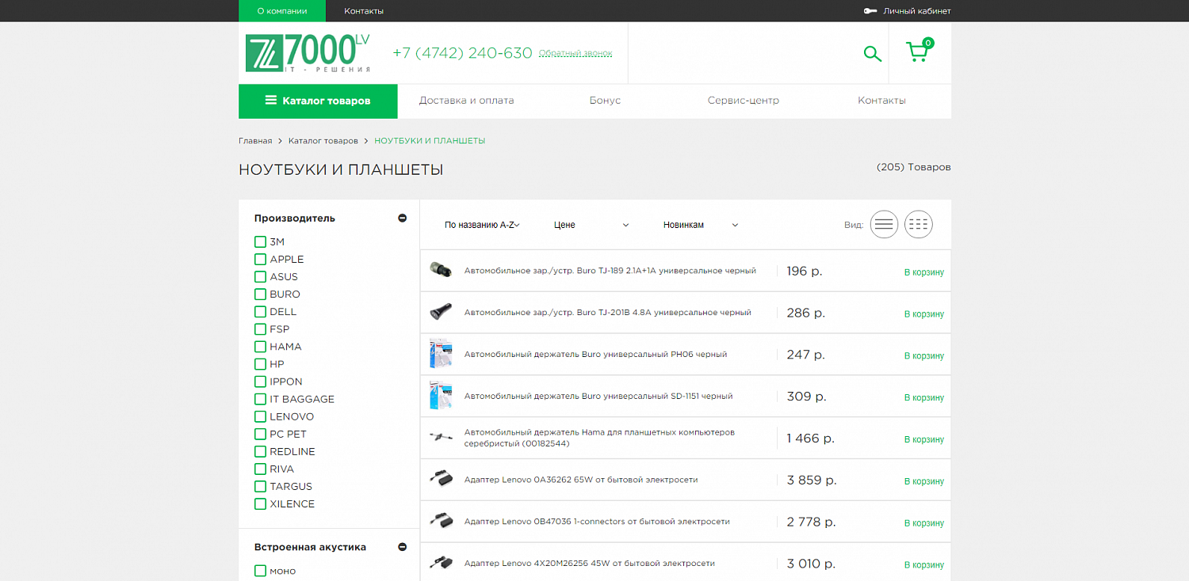This screenshot has height=581, width=1189.
Task: Open the shopping cart icon
Action: [x=919, y=50]
